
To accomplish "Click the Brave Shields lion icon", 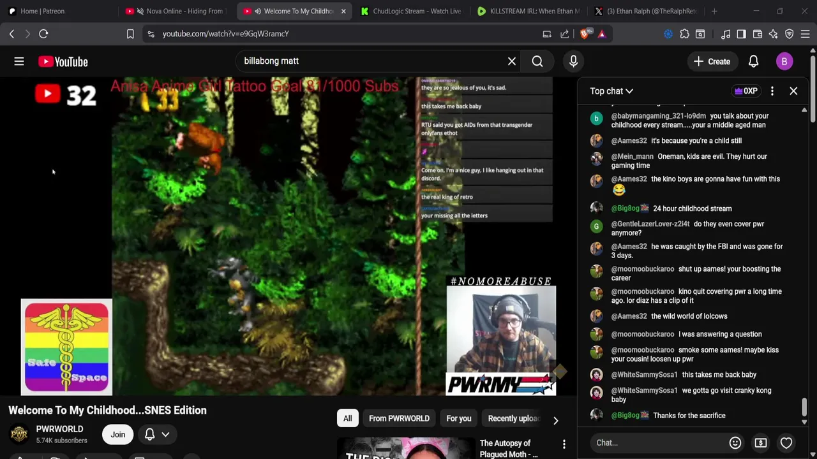I will coord(584,34).
